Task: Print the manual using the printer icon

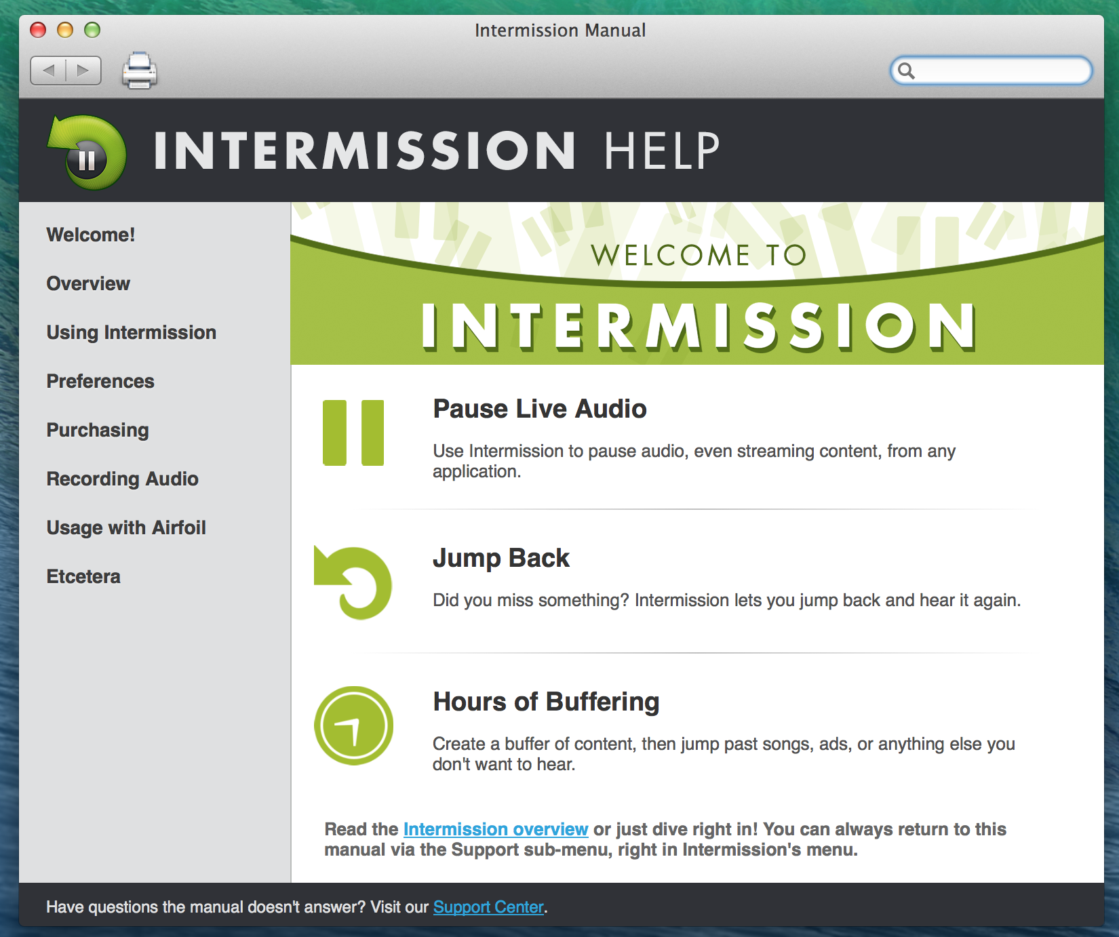Action: tap(140, 70)
